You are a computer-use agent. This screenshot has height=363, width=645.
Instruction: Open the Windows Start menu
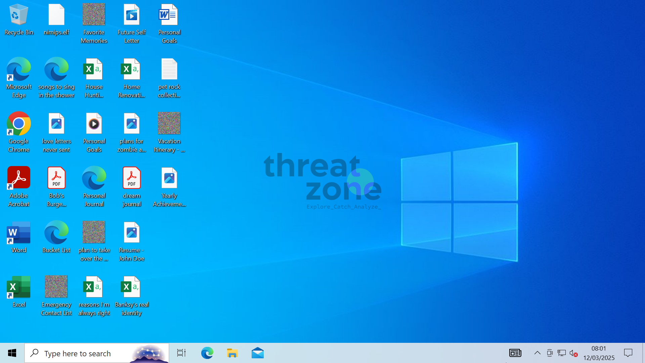[12, 353]
